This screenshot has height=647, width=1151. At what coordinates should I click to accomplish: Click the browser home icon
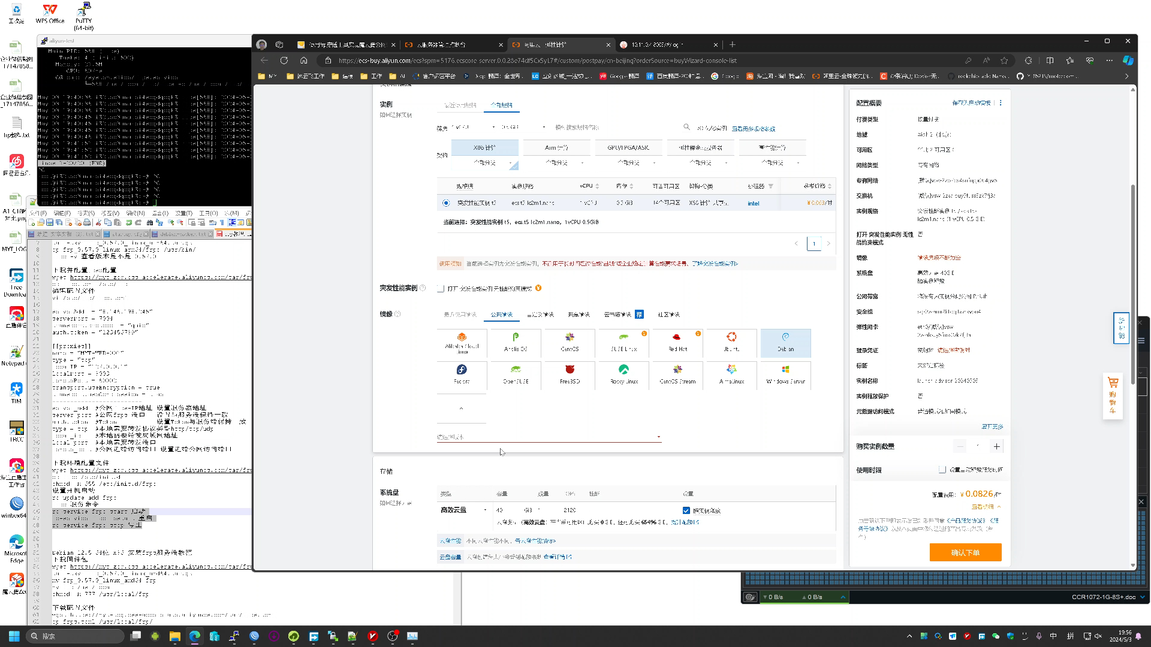pos(304,61)
